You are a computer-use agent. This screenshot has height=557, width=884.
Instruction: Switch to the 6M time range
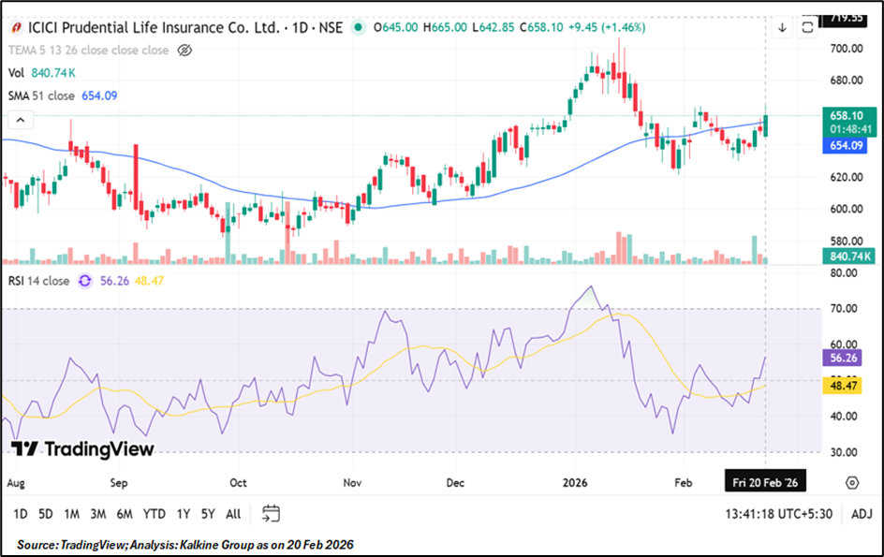(124, 513)
